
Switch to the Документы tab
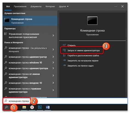click(36, 7)
